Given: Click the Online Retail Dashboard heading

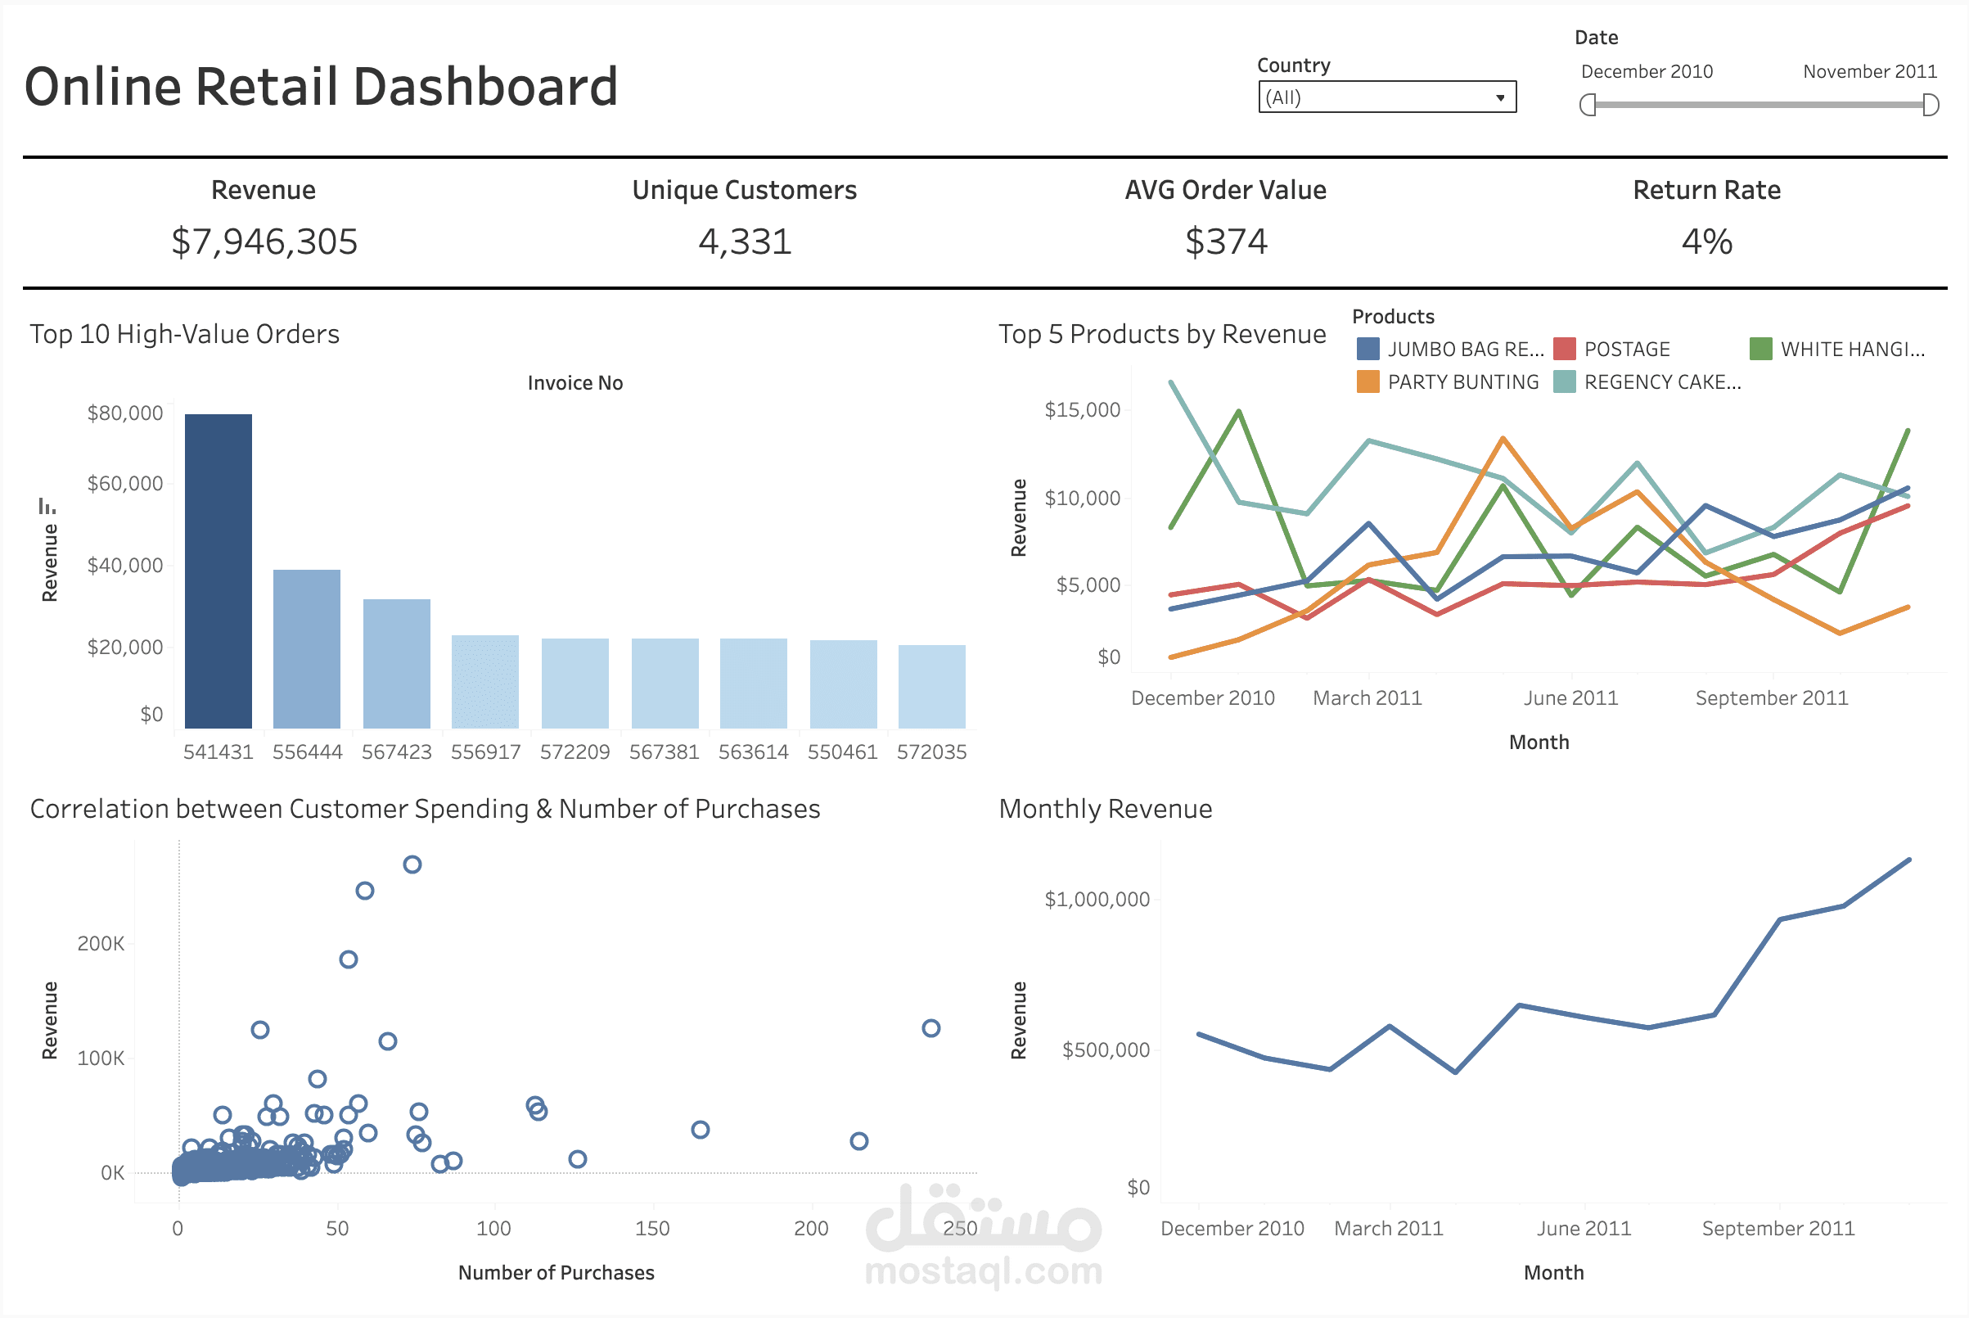Looking at the screenshot, I should pyautogui.click(x=321, y=87).
